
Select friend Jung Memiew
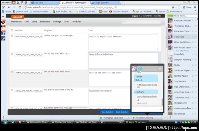(x=182, y=81)
